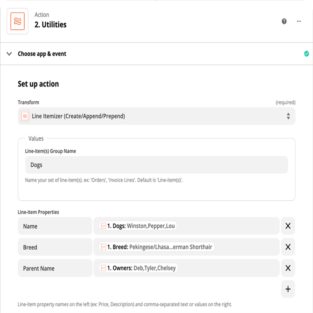This screenshot has width=313, height=313.
Task: Remove the Parent Name line-item property row
Action: [x=288, y=268]
